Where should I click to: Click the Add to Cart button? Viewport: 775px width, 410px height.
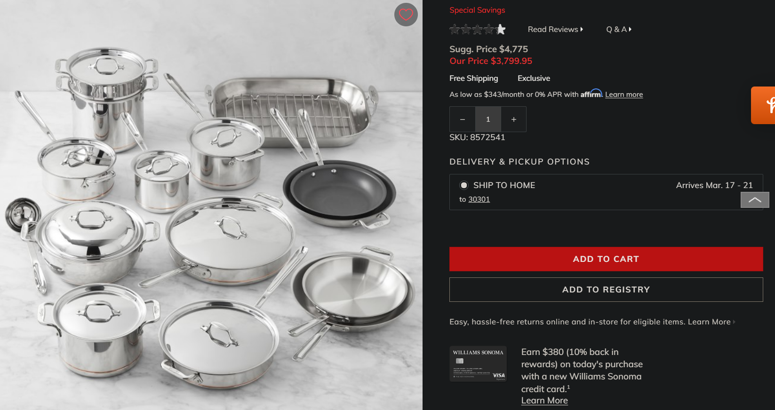606,259
